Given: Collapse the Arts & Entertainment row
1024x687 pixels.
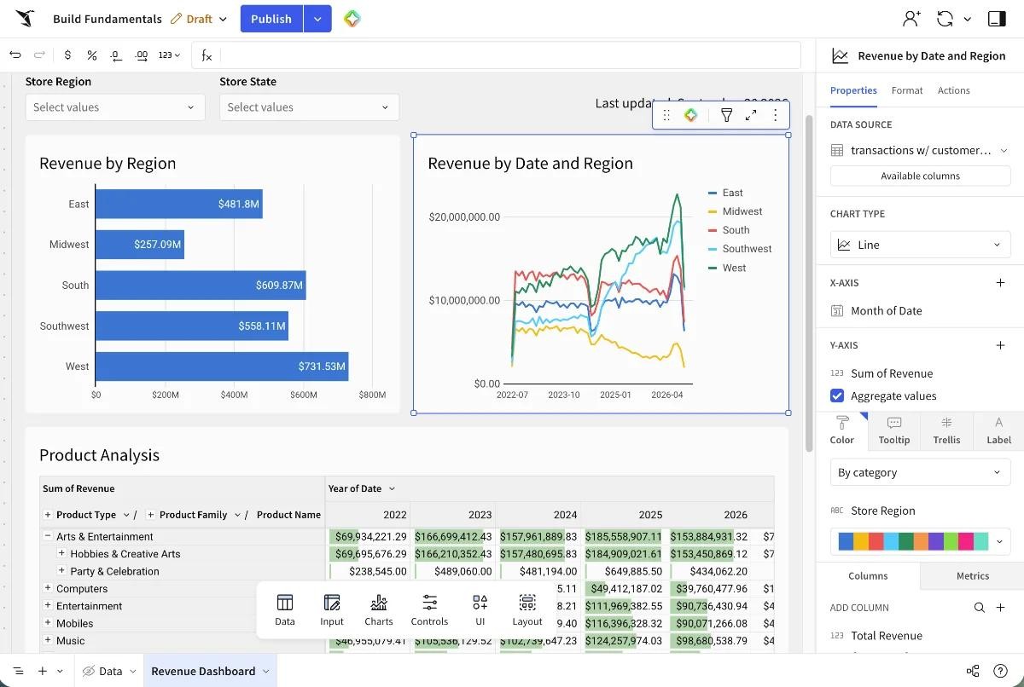Looking at the screenshot, I should [48, 536].
